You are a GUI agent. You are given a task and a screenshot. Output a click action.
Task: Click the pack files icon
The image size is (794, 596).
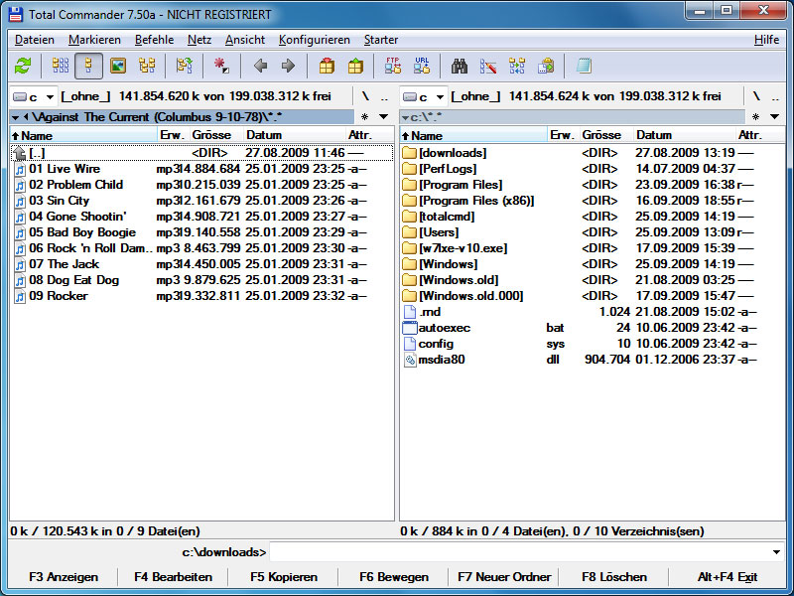(x=327, y=66)
